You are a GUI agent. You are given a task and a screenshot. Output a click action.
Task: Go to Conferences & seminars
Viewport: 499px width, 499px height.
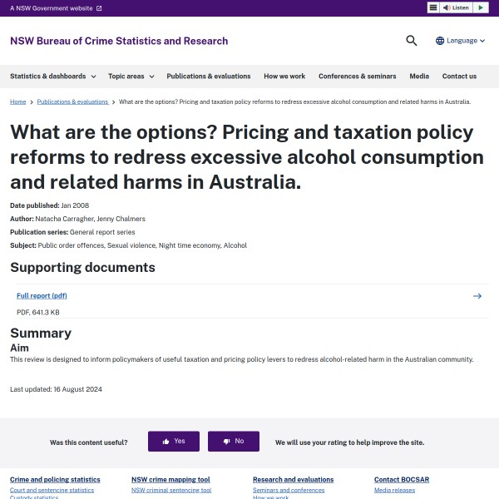(357, 77)
